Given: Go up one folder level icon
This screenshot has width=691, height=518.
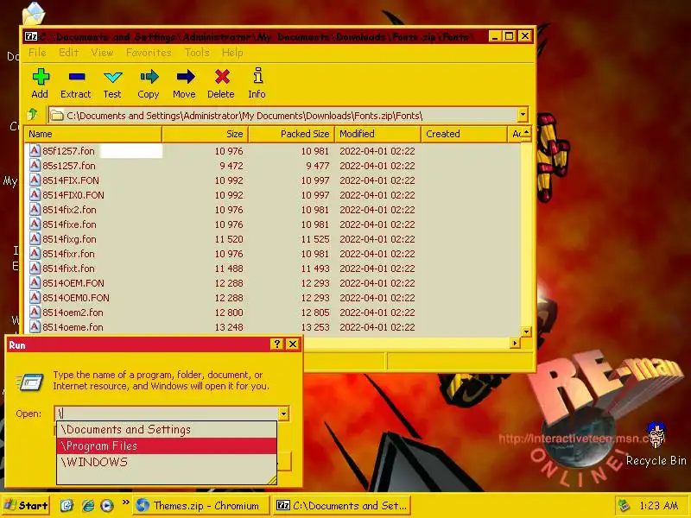Looking at the screenshot, I should tap(32, 115).
